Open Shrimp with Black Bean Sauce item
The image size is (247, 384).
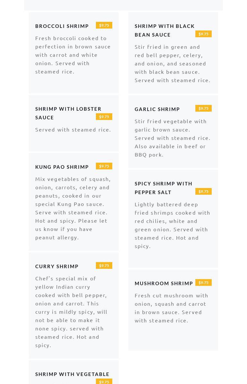point(165,30)
